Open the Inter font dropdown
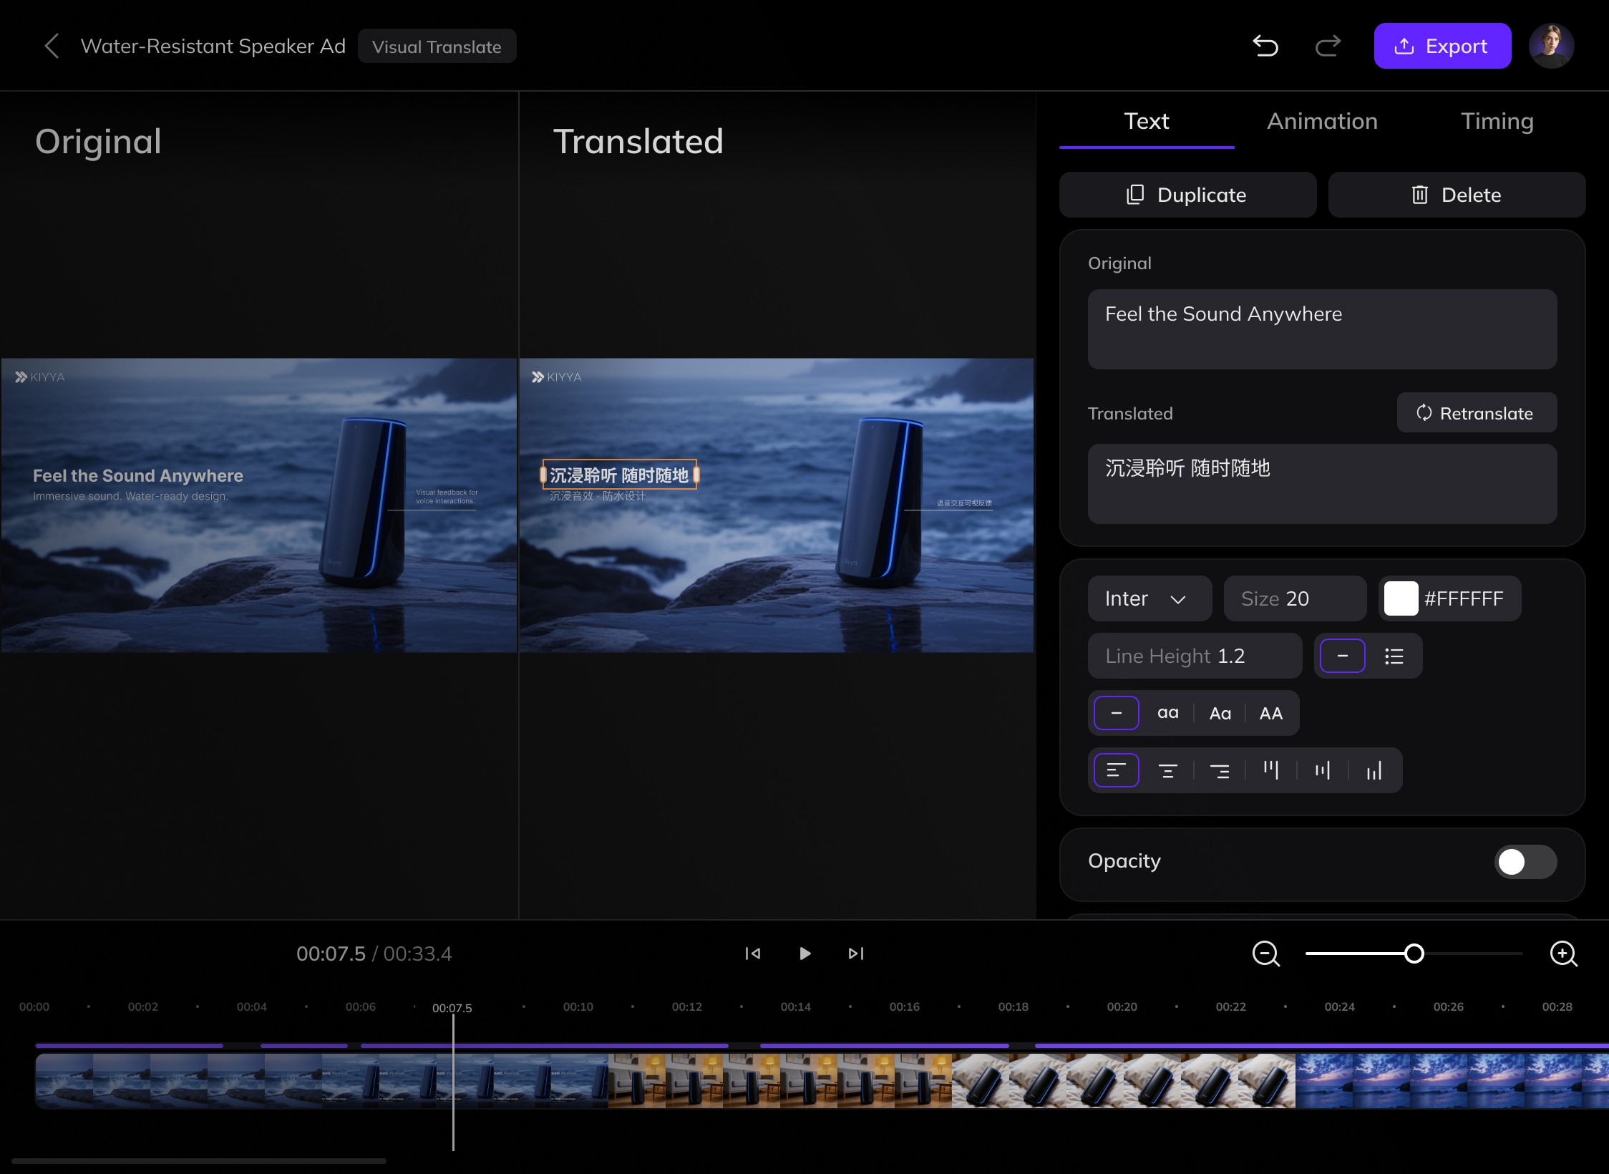Screen dimensions: 1609x1174 coord(1149,598)
